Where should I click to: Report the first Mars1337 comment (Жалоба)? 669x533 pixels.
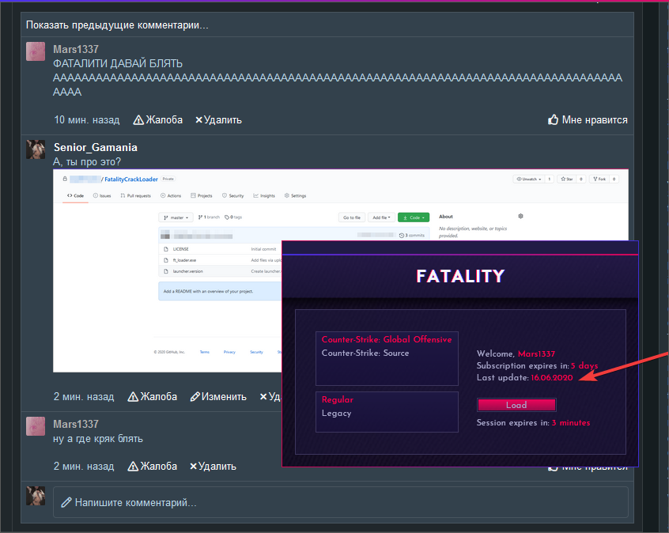pos(158,120)
